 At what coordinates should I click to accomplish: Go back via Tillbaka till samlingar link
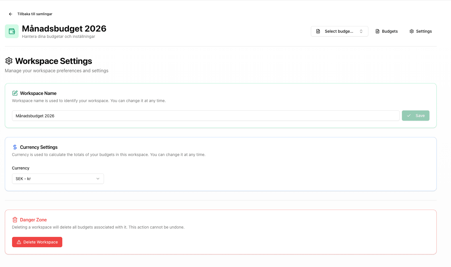35,14
